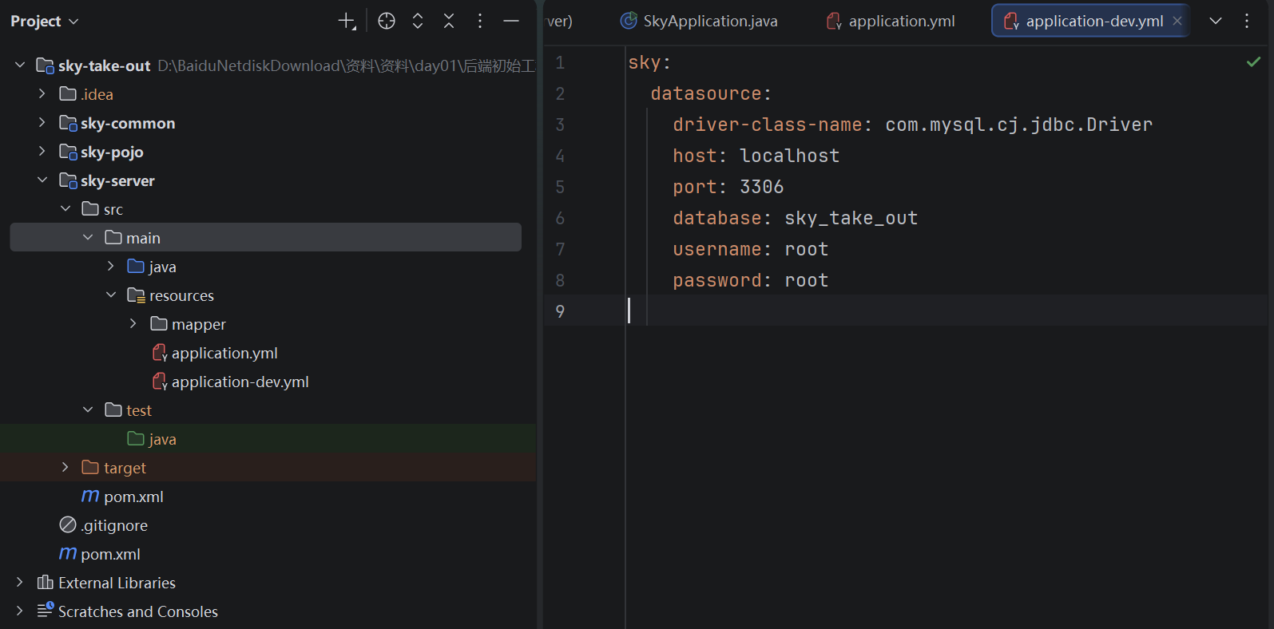Click SkyApplication.java tab class icon

pyautogui.click(x=629, y=21)
